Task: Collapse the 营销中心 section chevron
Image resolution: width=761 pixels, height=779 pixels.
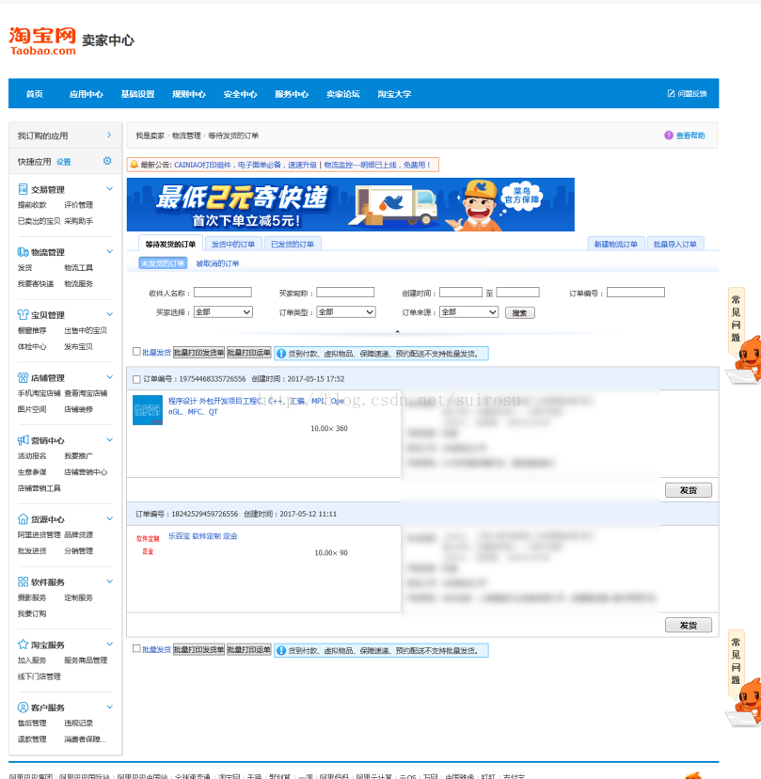Action: coord(110,439)
